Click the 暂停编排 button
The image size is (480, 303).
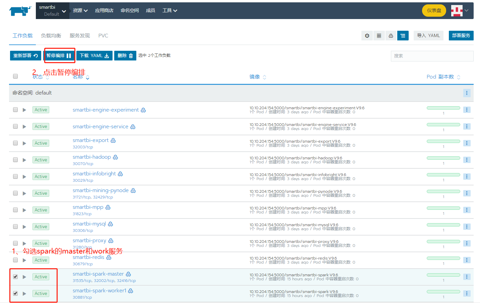click(x=59, y=55)
